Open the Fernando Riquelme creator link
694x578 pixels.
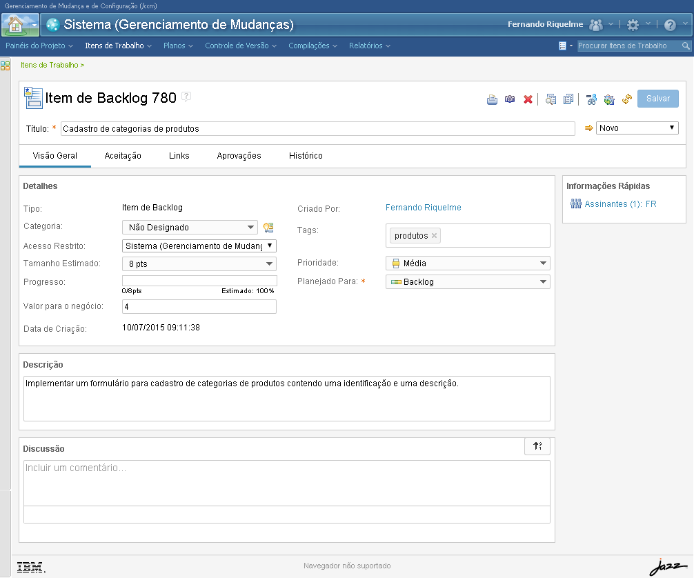tap(423, 208)
